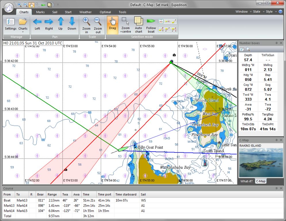
Task: Click the Zoom in magnifier
Action: click(x=86, y=24)
